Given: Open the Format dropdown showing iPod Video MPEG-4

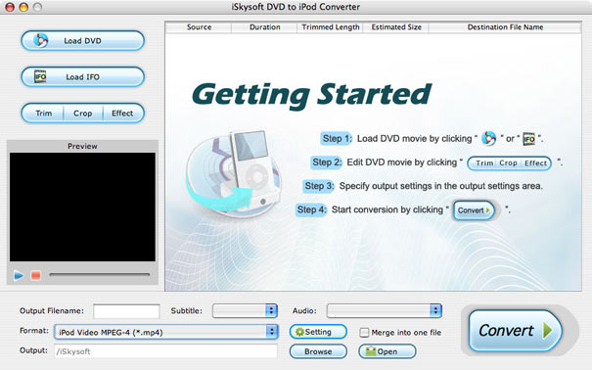Looking at the screenshot, I should pos(166,332).
